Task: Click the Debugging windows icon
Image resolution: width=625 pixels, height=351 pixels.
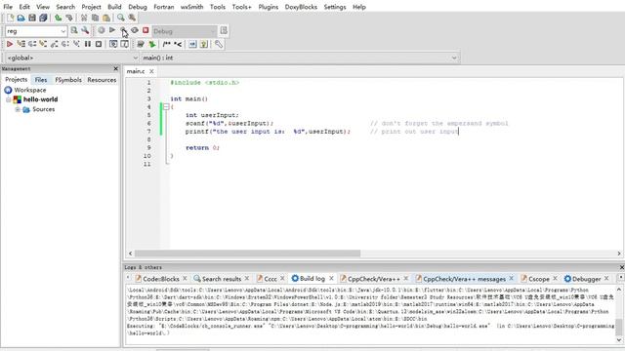Action: pos(113,44)
